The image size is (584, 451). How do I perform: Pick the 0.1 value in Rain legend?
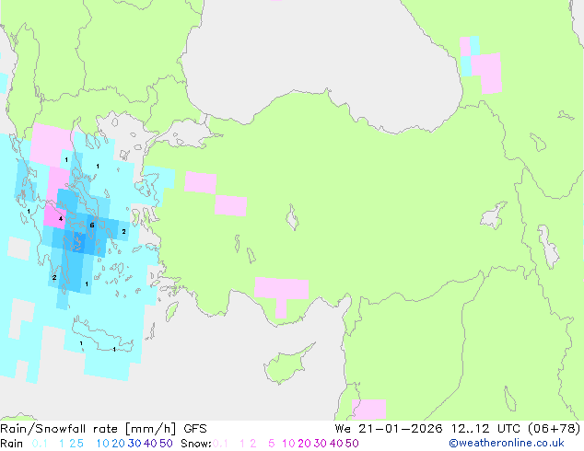[40, 444]
